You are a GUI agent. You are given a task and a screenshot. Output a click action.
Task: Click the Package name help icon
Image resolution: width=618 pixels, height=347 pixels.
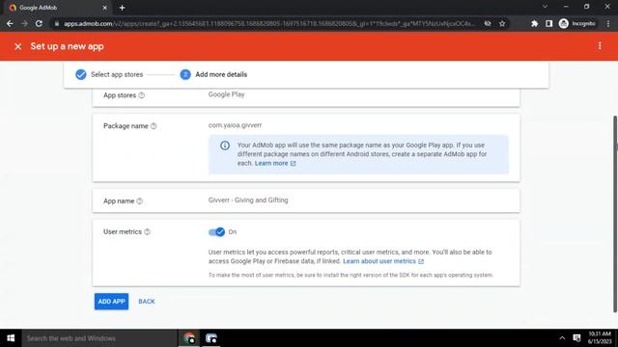154,126
